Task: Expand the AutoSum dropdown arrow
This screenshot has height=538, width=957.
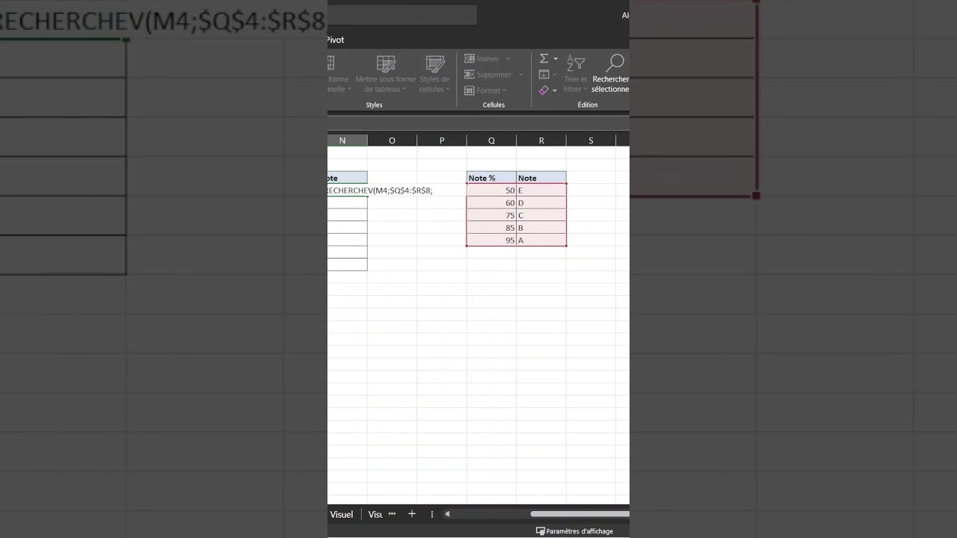Action: (556, 58)
